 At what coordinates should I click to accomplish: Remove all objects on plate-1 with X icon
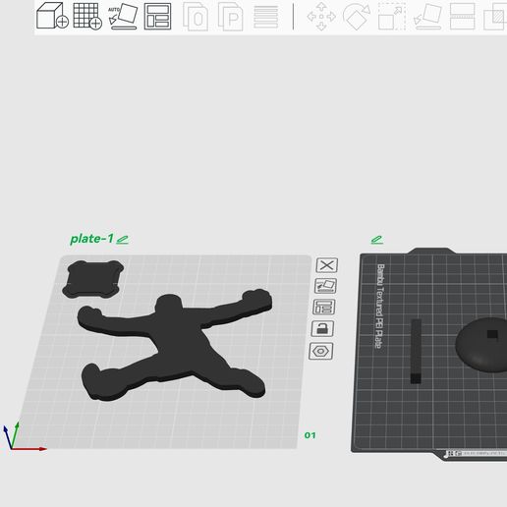[x=327, y=265]
